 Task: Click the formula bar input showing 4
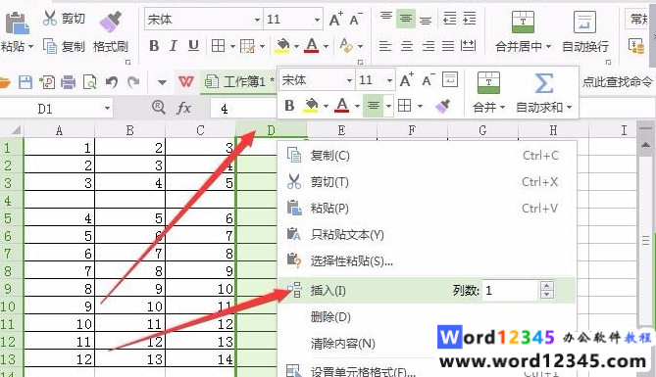pos(242,109)
